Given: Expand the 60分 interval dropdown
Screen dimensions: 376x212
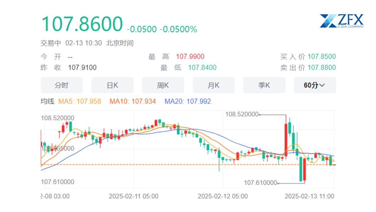Looking at the screenshot, I should [315, 85].
